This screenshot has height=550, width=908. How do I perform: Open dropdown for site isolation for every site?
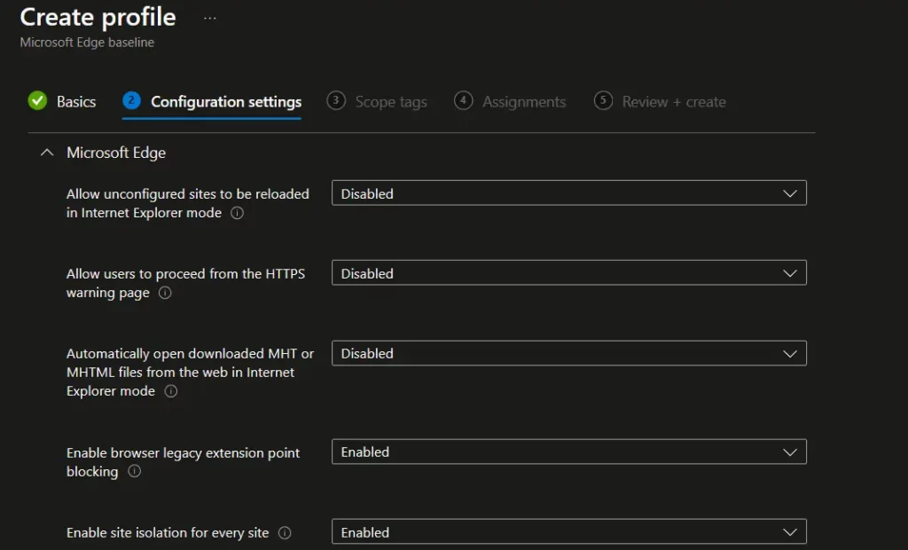tap(568, 532)
